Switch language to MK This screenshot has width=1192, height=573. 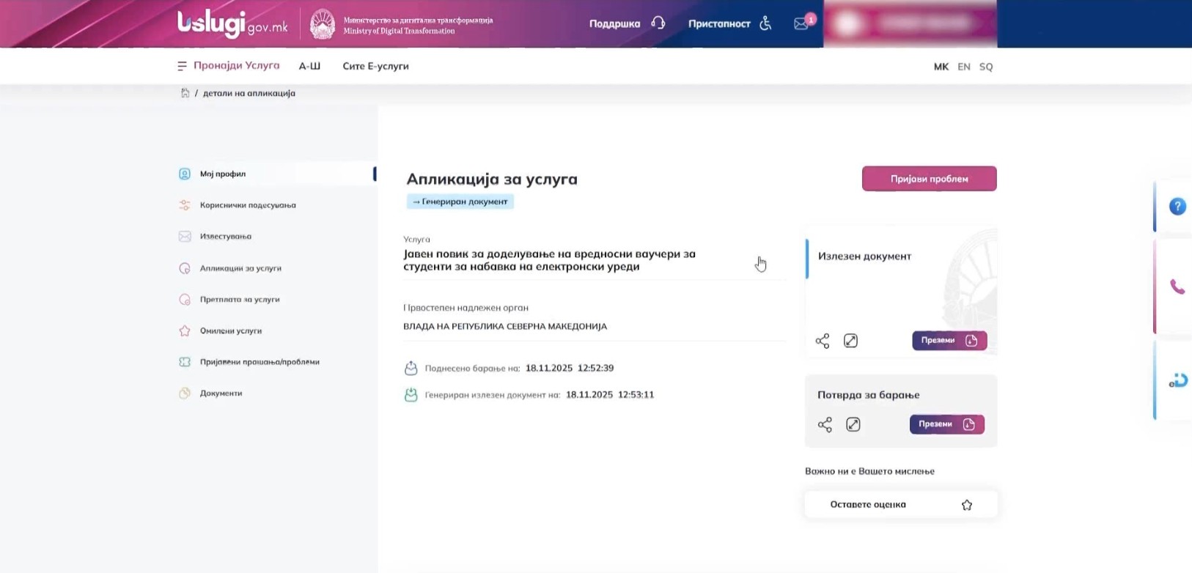pos(941,67)
